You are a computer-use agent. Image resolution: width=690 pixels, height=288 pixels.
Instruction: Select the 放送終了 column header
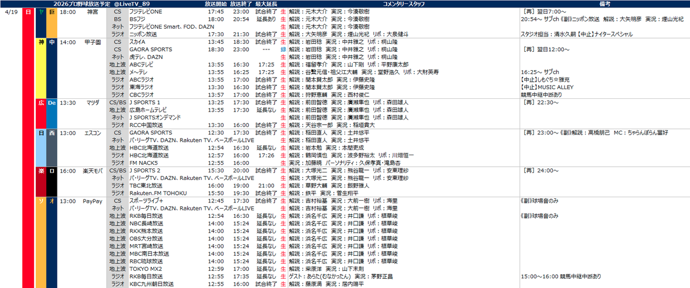pyautogui.click(x=241, y=3)
